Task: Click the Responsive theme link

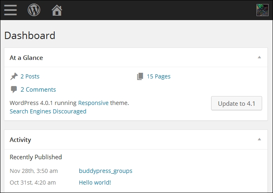Action: [x=93, y=103]
